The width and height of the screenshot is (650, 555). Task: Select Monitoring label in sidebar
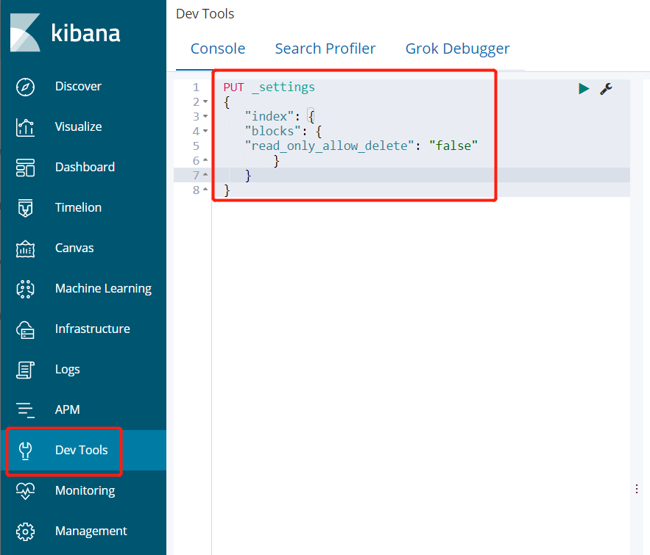[x=85, y=491]
